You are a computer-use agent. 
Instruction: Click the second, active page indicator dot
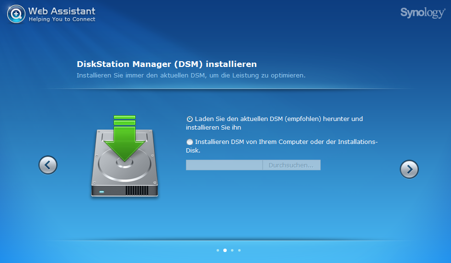[x=225, y=251]
